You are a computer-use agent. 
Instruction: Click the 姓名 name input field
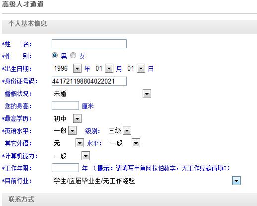tap(89, 44)
